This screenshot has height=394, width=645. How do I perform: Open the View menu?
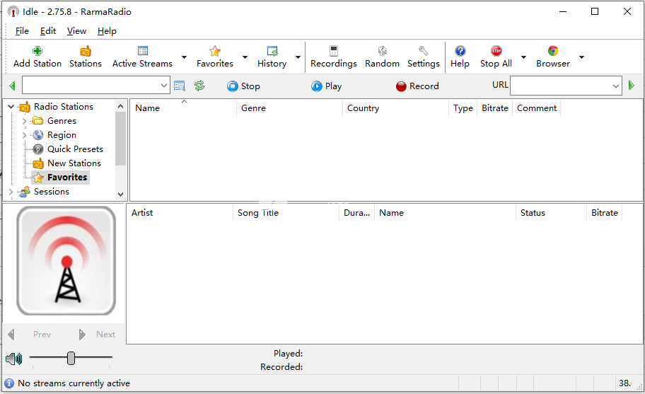point(76,31)
